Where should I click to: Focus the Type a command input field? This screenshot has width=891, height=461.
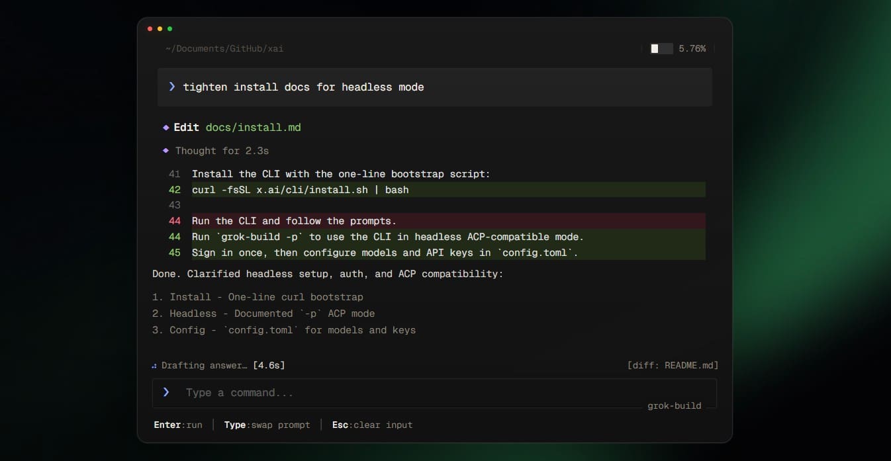point(434,393)
